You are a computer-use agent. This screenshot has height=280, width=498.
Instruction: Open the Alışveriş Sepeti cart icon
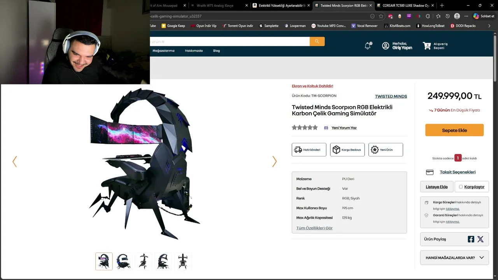pos(427,46)
